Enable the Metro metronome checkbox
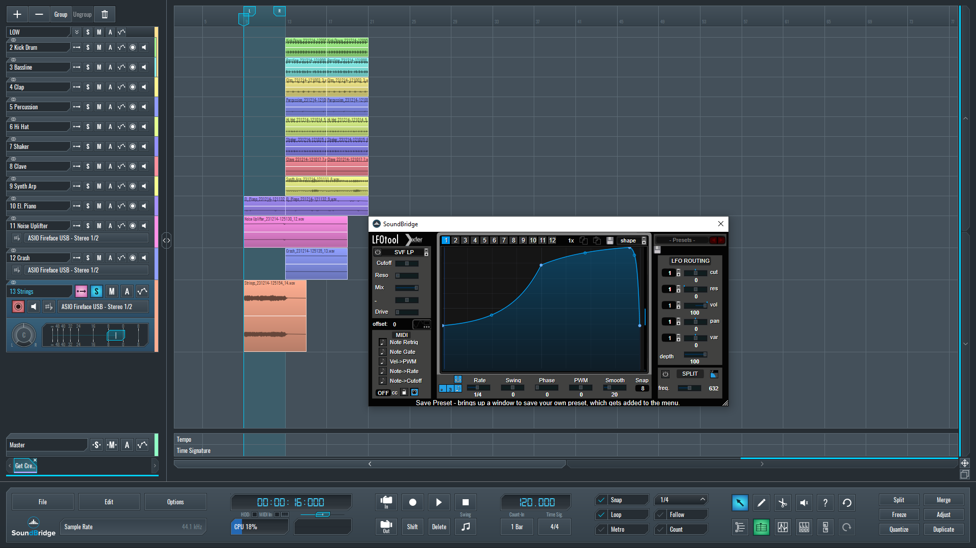The width and height of the screenshot is (976, 548). click(x=601, y=530)
